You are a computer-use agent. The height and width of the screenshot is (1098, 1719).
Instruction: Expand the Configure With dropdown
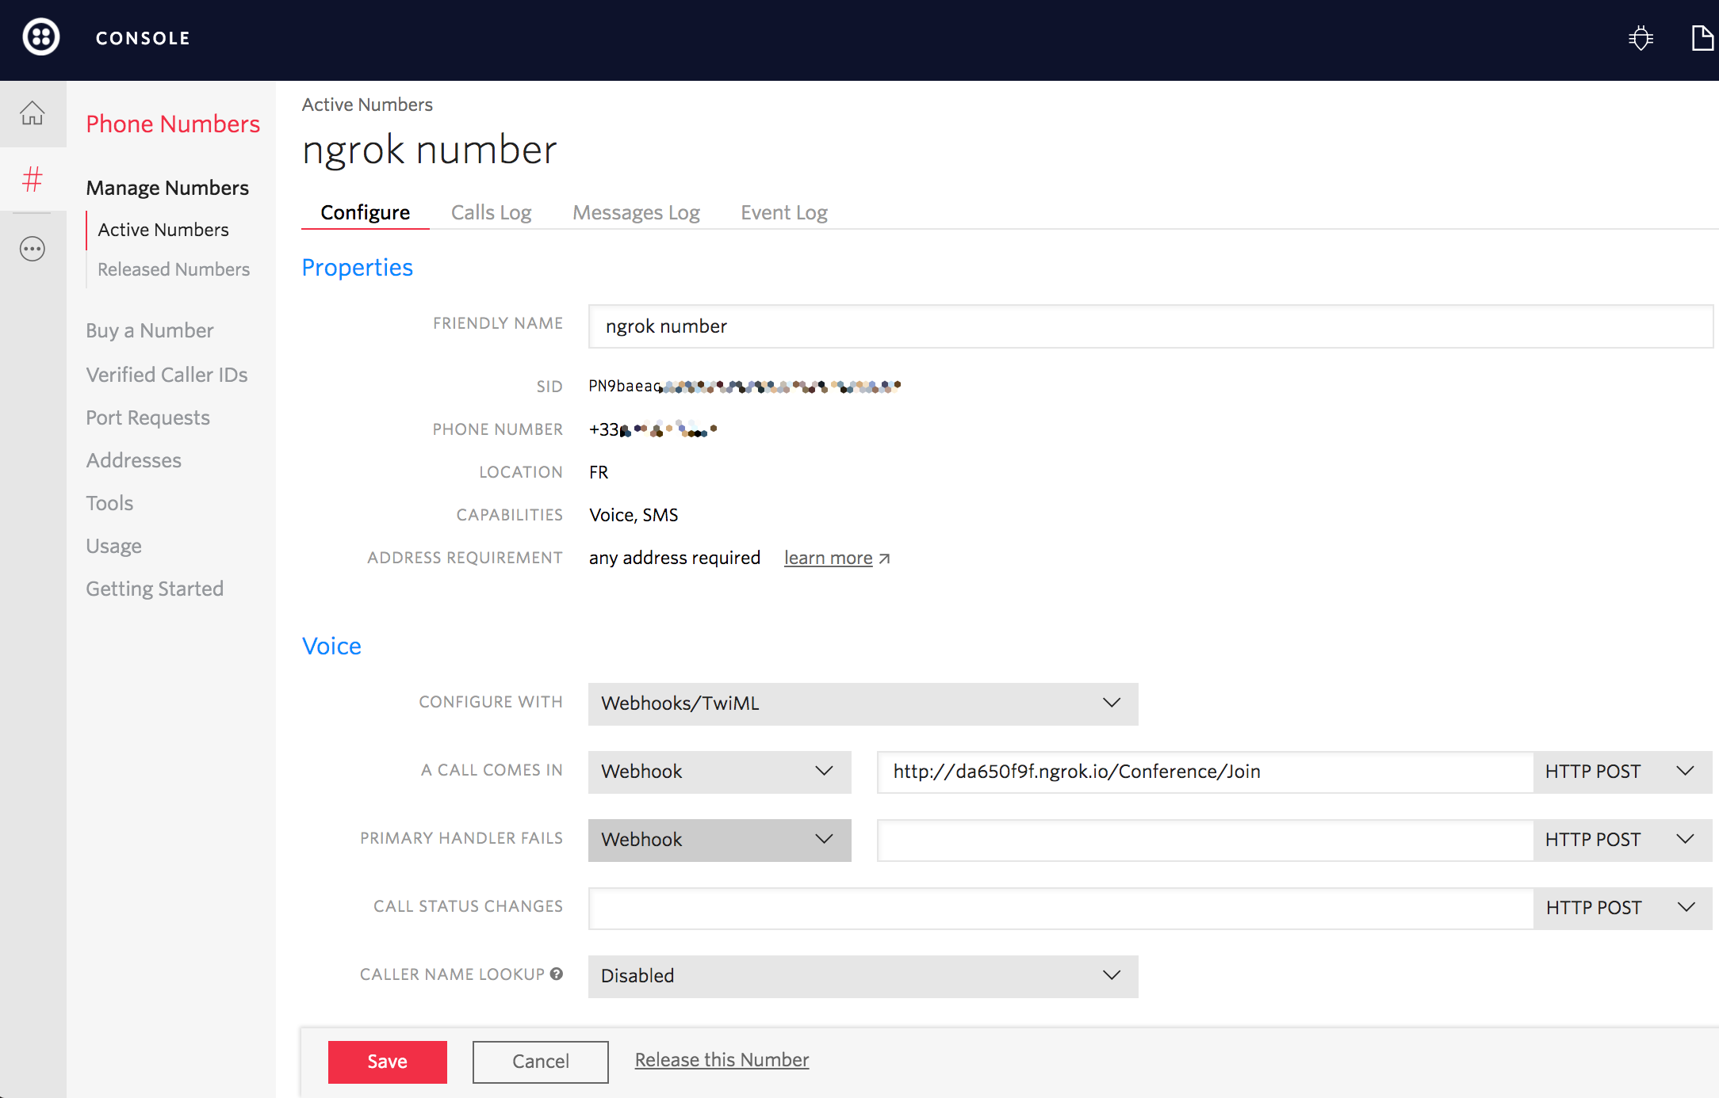pyautogui.click(x=863, y=703)
